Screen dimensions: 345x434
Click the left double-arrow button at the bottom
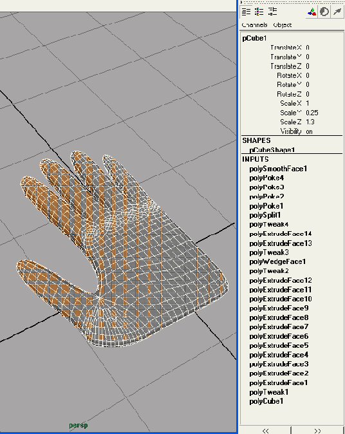(x=265, y=430)
